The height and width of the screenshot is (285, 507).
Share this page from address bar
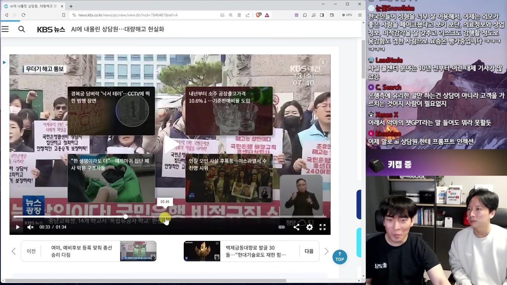(247, 15)
